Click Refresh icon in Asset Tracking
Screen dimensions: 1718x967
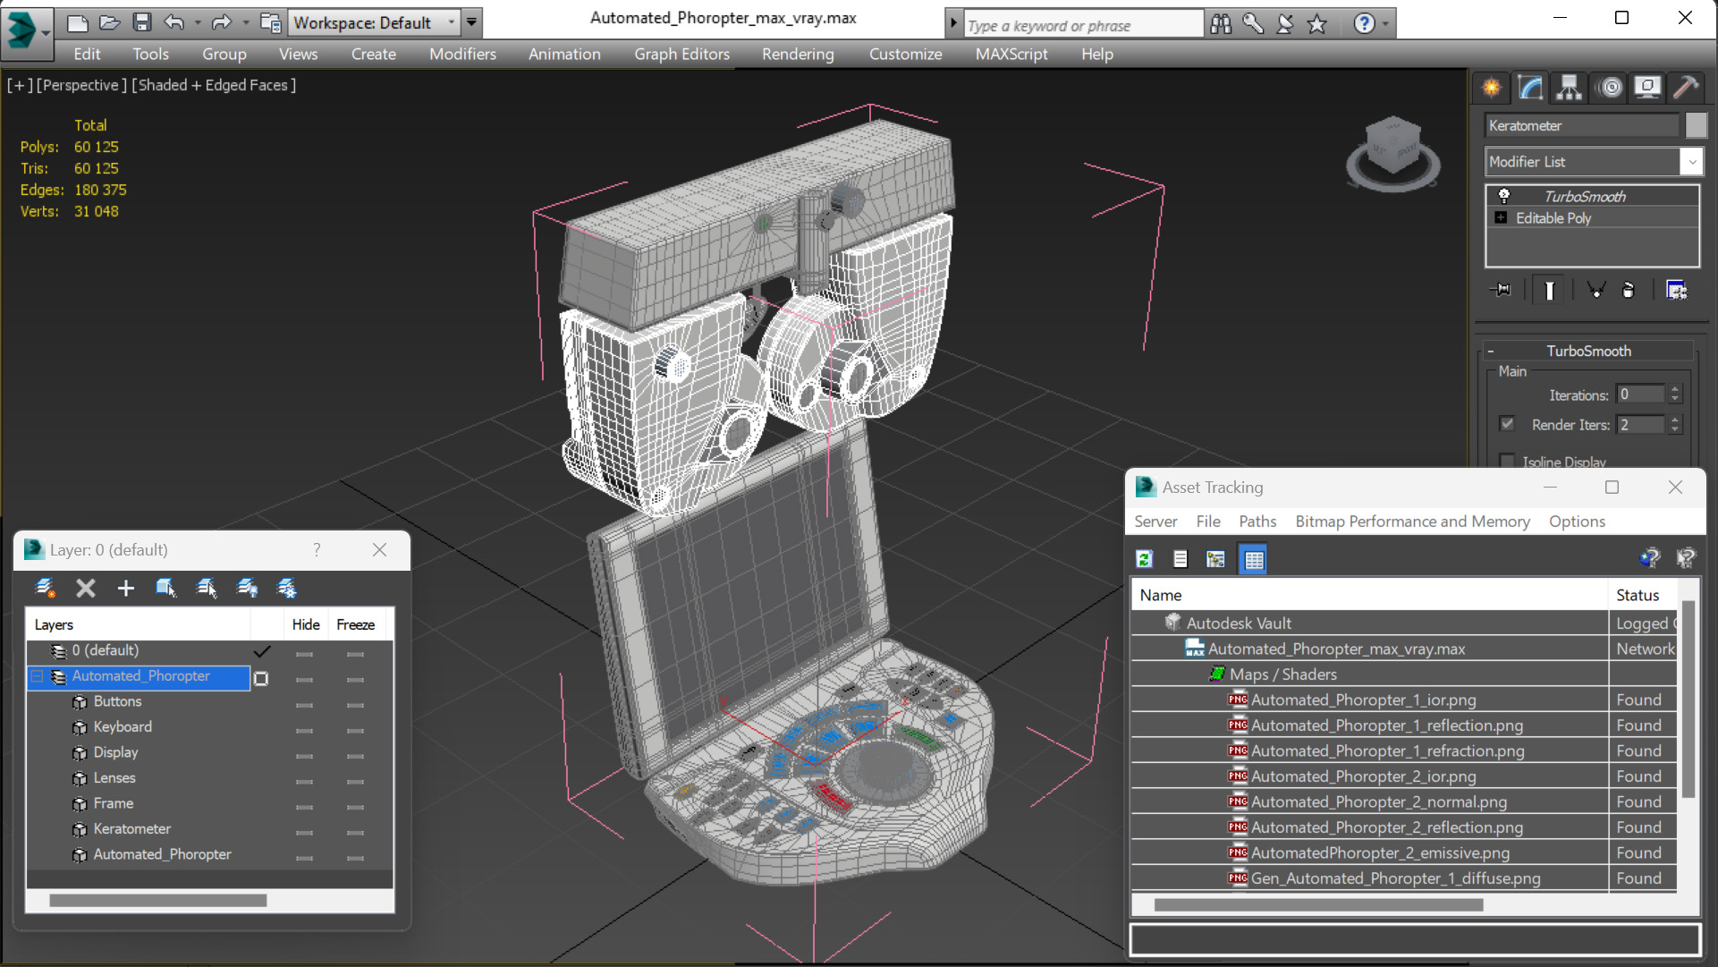(1144, 559)
